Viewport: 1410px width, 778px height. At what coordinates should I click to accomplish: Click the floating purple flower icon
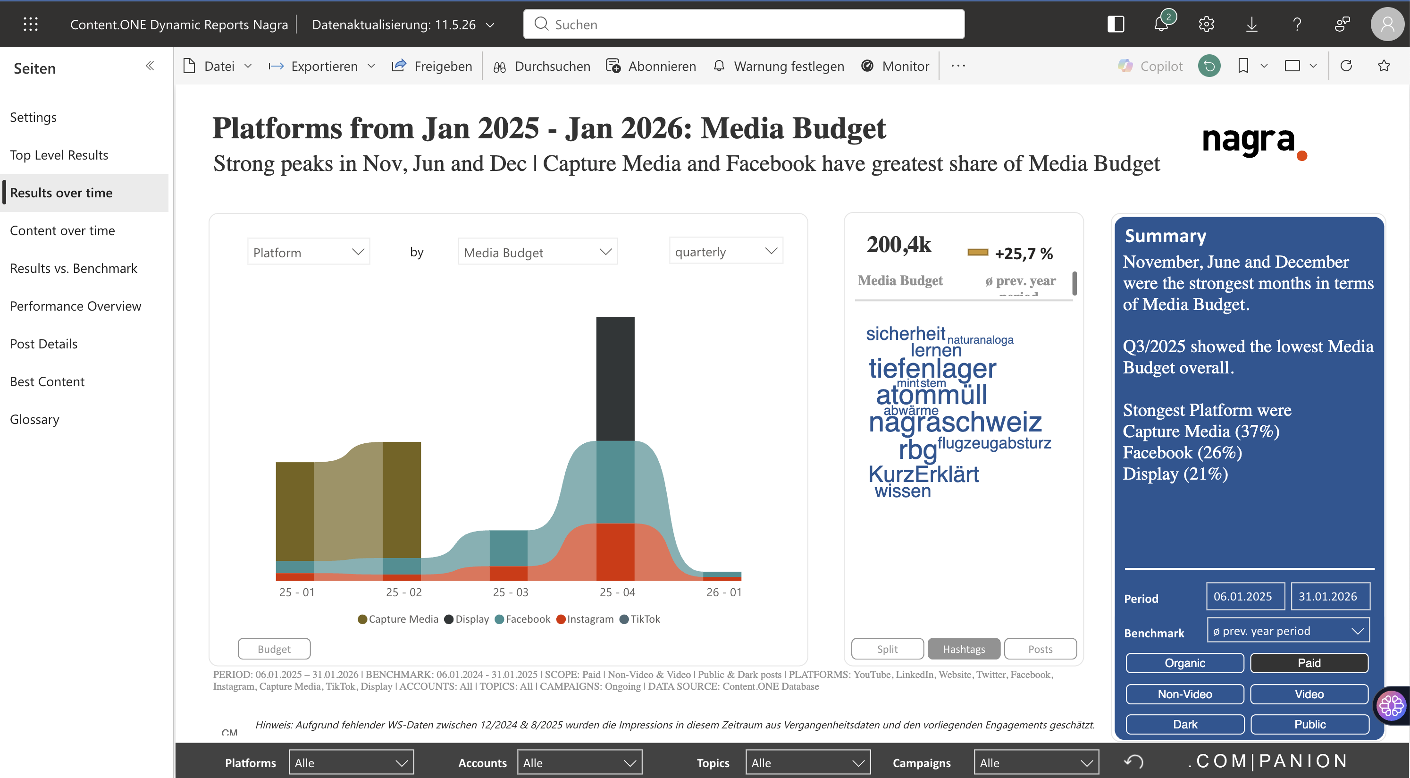[x=1391, y=705]
